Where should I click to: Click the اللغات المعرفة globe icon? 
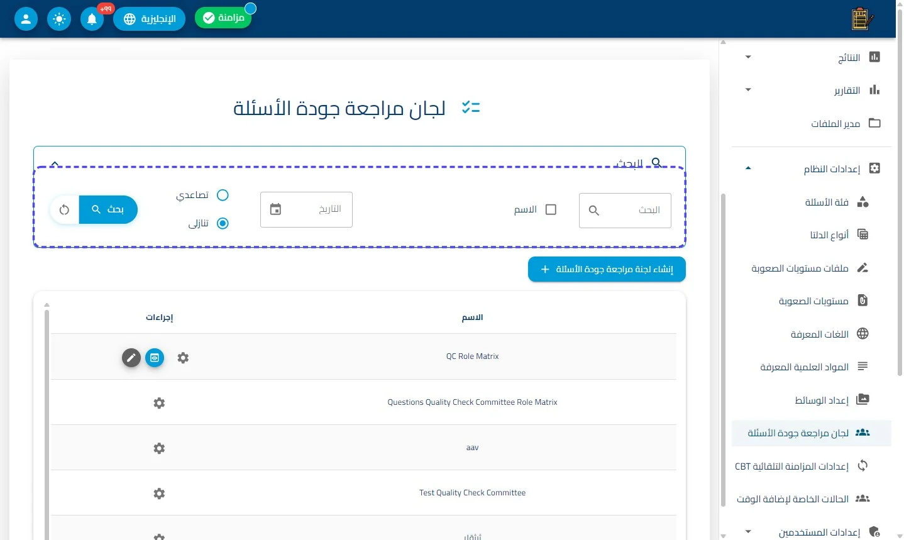click(863, 334)
